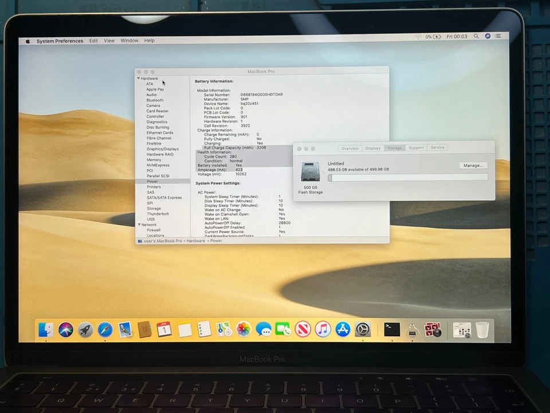Select Bluetooth in Hardware list
This screenshot has height=413, width=550.
(155, 100)
